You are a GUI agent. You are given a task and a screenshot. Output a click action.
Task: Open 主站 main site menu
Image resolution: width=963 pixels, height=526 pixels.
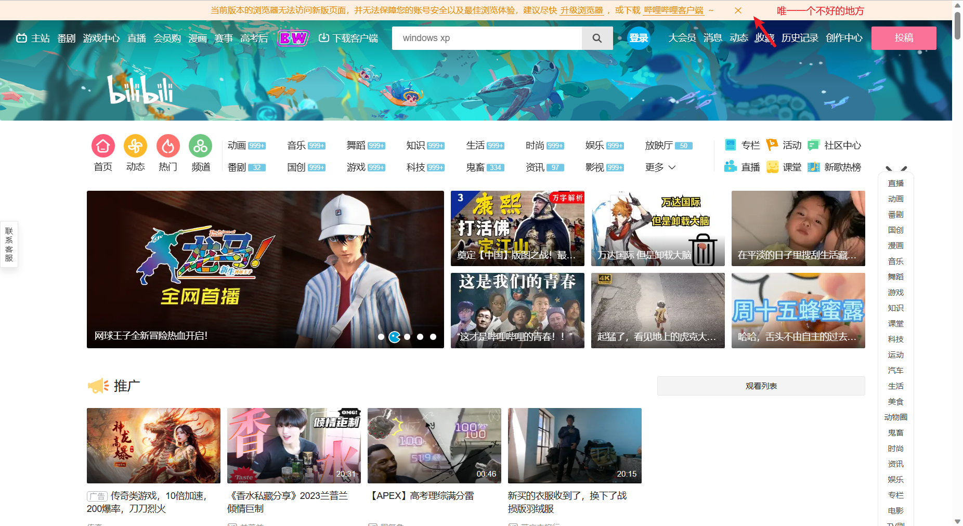33,38
